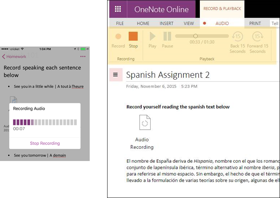Skip forward 15 seconds
280x198 pixels.
[x=257, y=42]
